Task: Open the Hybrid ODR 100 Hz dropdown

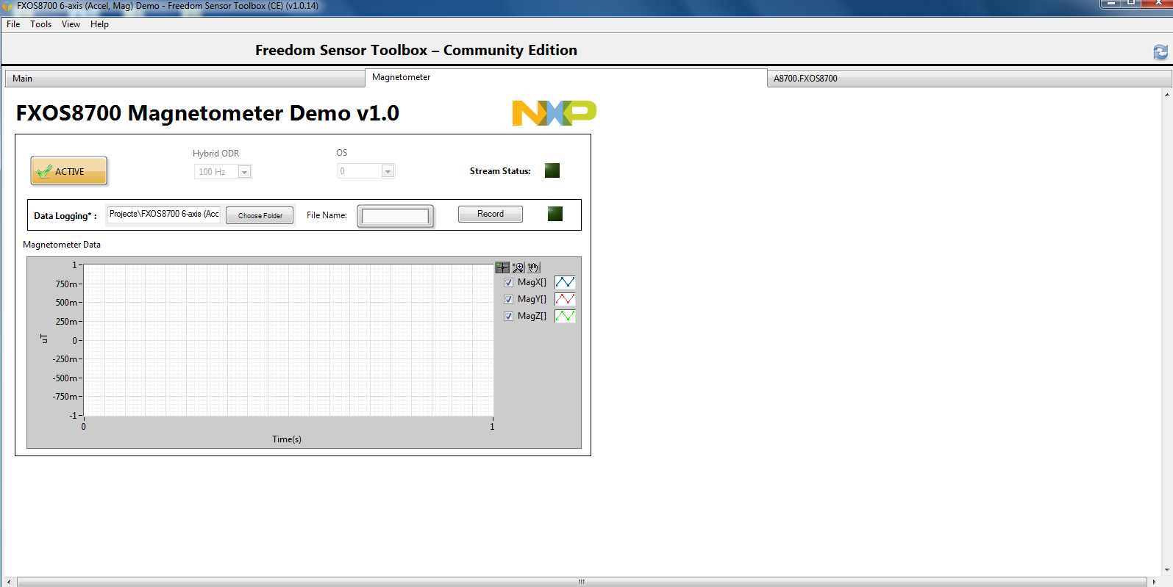Action: point(223,172)
